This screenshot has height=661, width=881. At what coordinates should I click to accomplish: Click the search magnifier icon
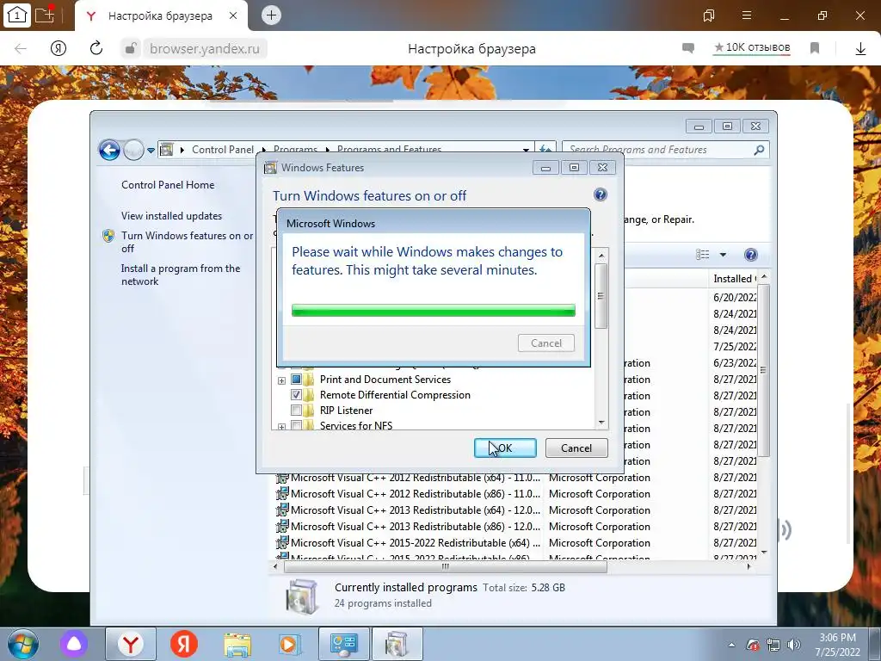pyautogui.click(x=759, y=150)
